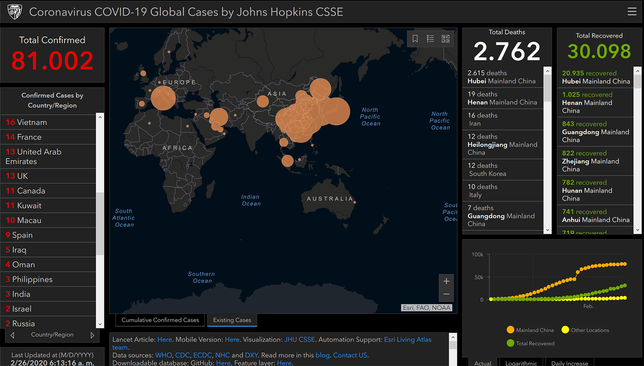Click the South Korea 12 deaths entry
Viewport: 644px width, 366px height.
click(503, 169)
